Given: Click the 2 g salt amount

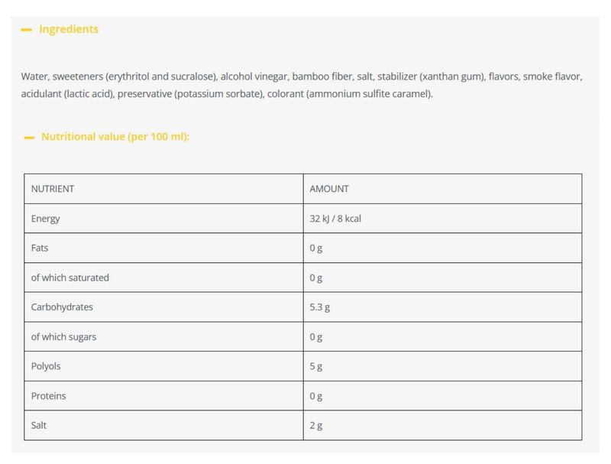Looking at the screenshot, I should 316,425.
